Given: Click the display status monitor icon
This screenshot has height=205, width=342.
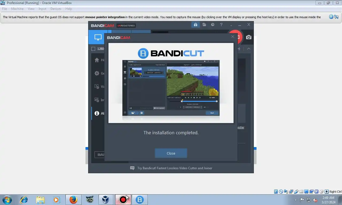Looking at the screenshot, I should point(306,192).
